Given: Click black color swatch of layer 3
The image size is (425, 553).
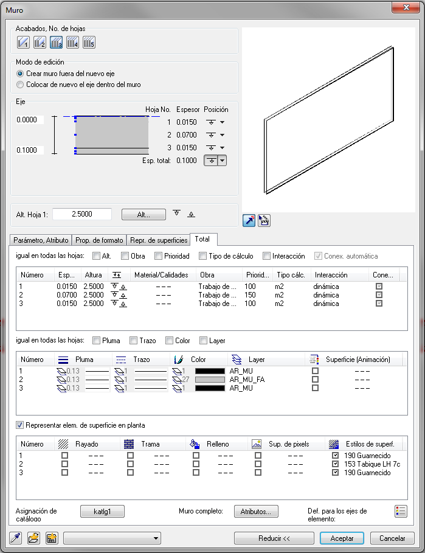Looking at the screenshot, I should 210,388.
